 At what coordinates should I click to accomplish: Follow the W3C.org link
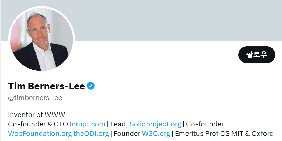point(156,133)
